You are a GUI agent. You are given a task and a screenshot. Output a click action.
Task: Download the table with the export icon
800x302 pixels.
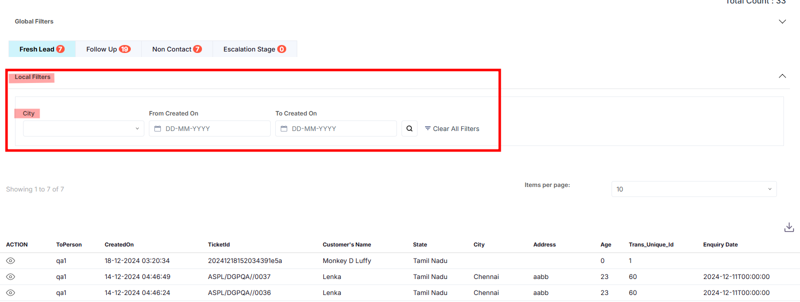click(789, 227)
